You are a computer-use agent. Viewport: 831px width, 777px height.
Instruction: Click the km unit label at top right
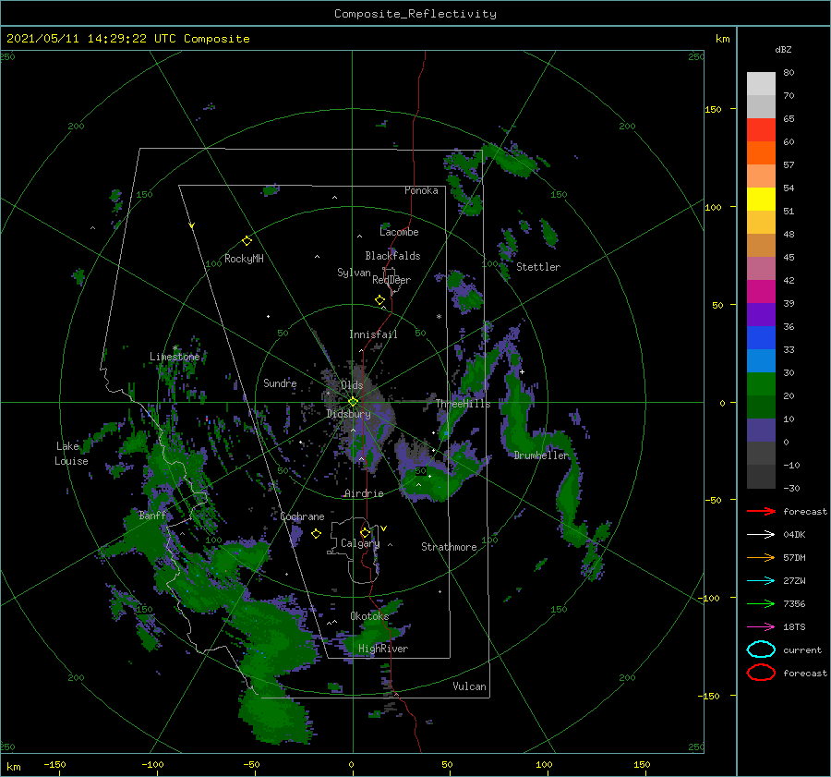[x=722, y=39]
